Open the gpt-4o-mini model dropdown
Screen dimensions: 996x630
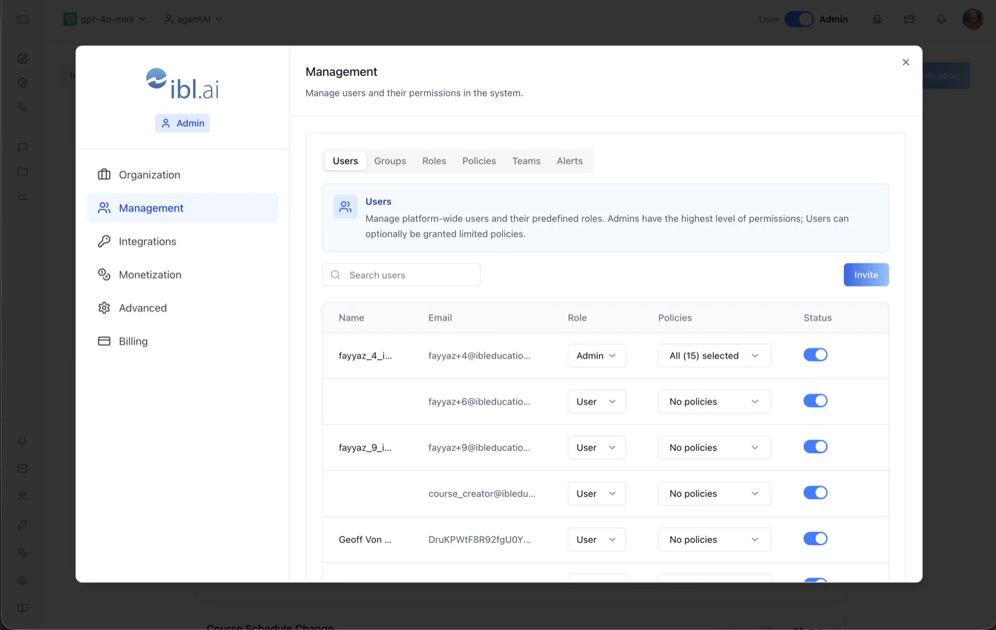105,19
